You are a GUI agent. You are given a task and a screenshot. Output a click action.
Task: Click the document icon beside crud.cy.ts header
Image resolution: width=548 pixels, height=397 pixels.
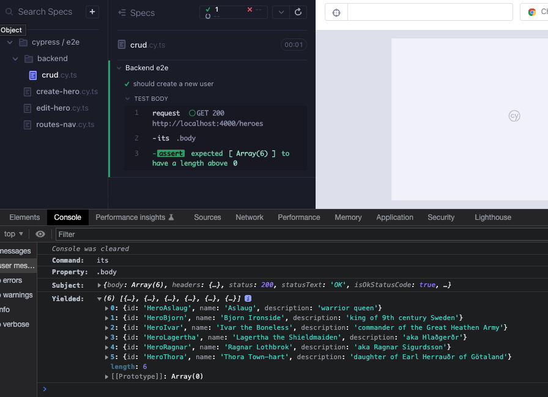(x=122, y=45)
